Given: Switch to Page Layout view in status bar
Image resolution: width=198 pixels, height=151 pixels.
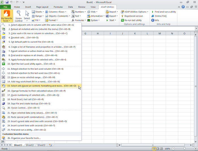Looking at the screenshot, I should [x=158, y=148].
